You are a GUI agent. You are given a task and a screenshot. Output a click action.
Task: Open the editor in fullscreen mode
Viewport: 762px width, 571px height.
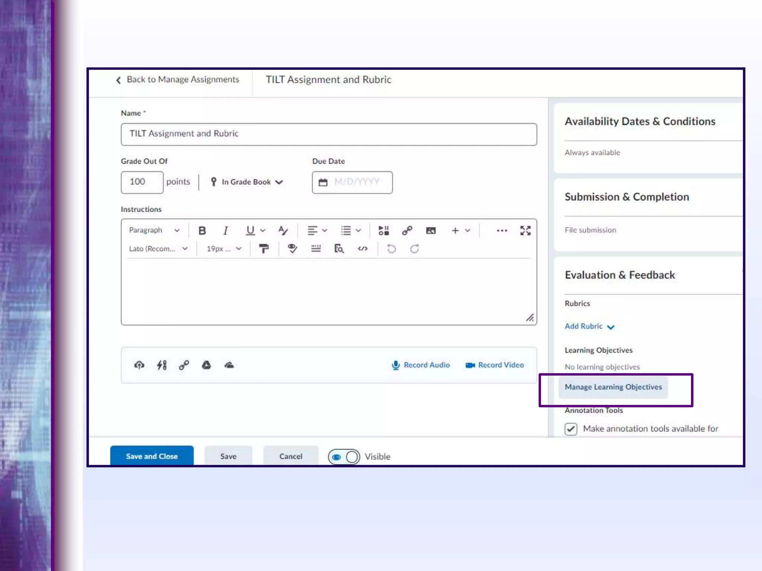pos(525,230)
